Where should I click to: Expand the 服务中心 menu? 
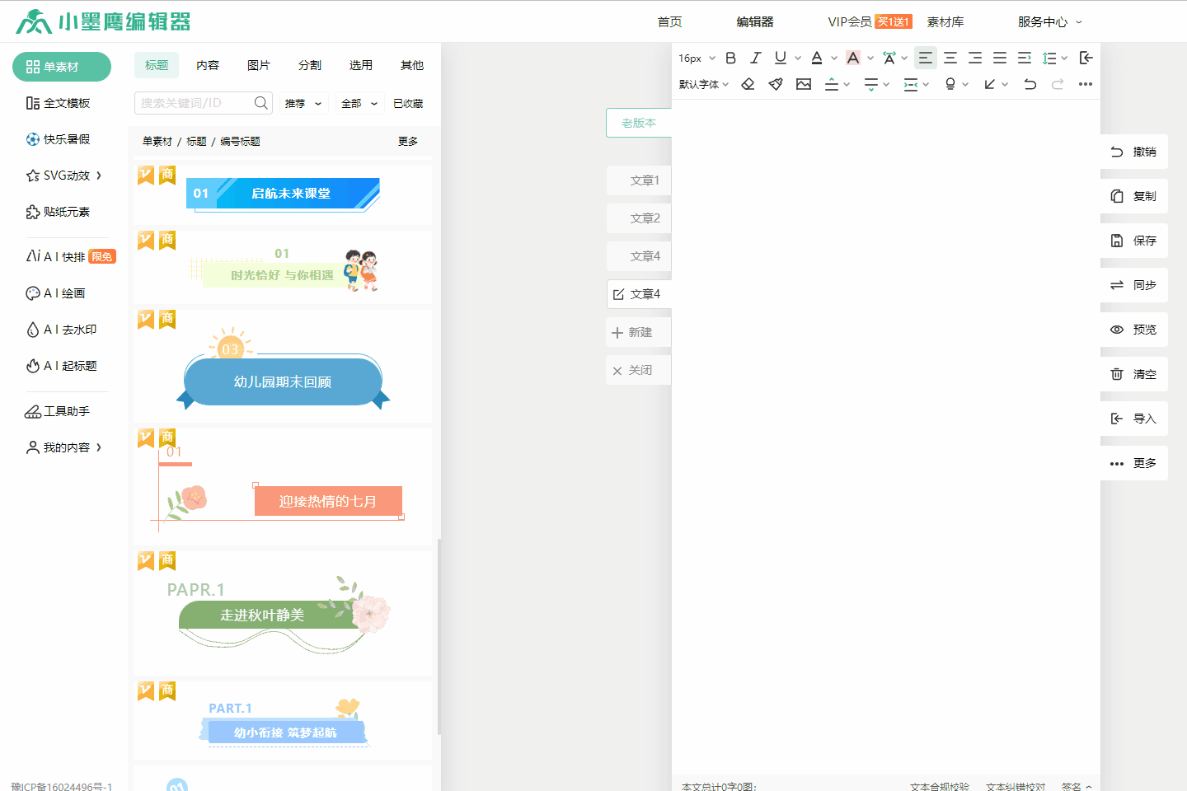click(x=1050, y=22)
